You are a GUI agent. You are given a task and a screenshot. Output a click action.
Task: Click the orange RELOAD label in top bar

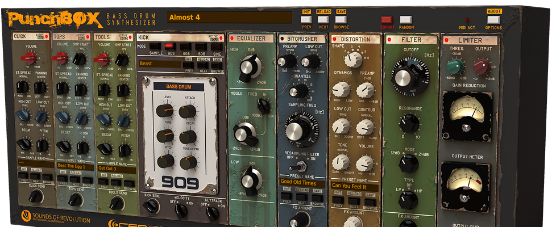tap(323, 11)
